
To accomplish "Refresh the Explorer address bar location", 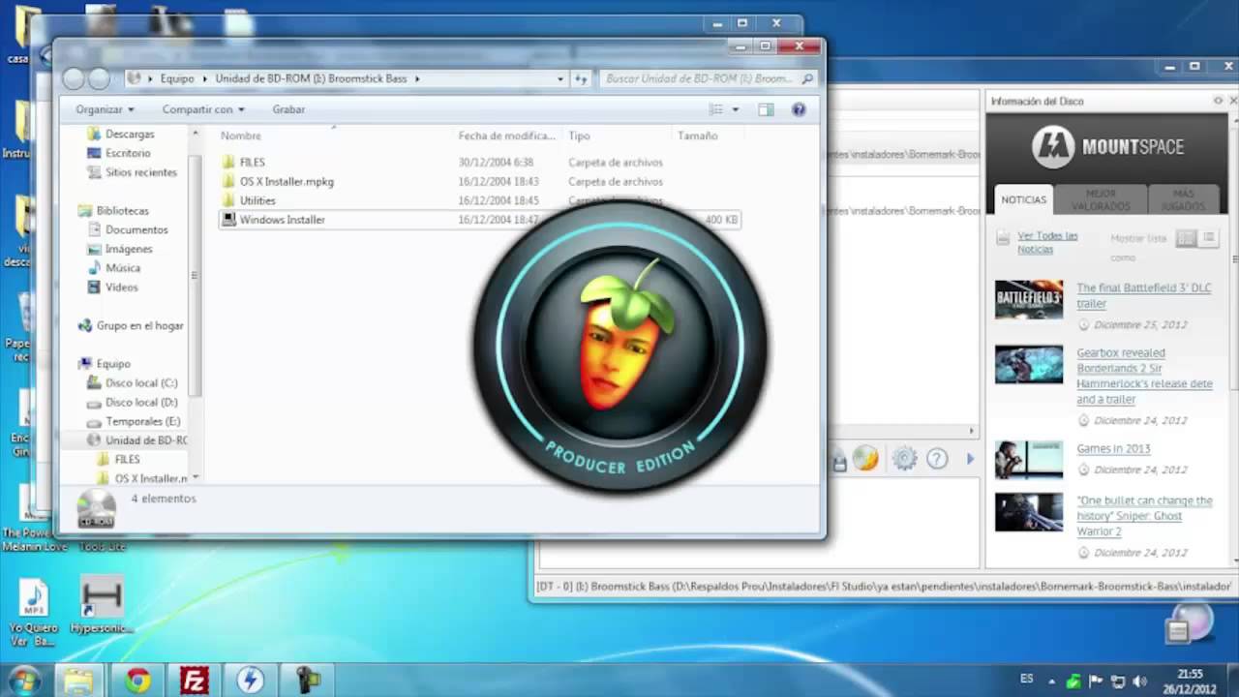I will tap(581, 78).
